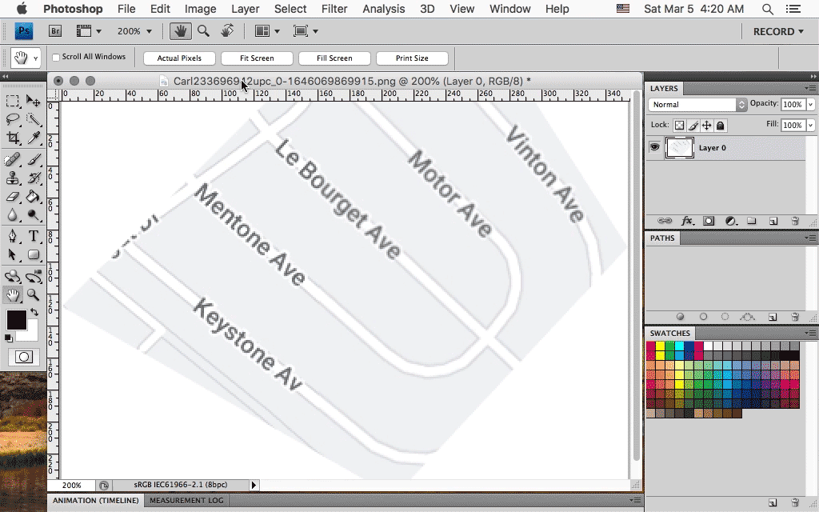The height and width of the screenshot is (512, 819).
Task: Open the Filter menu
Action: pyautogui.click(x=334, y=9)
